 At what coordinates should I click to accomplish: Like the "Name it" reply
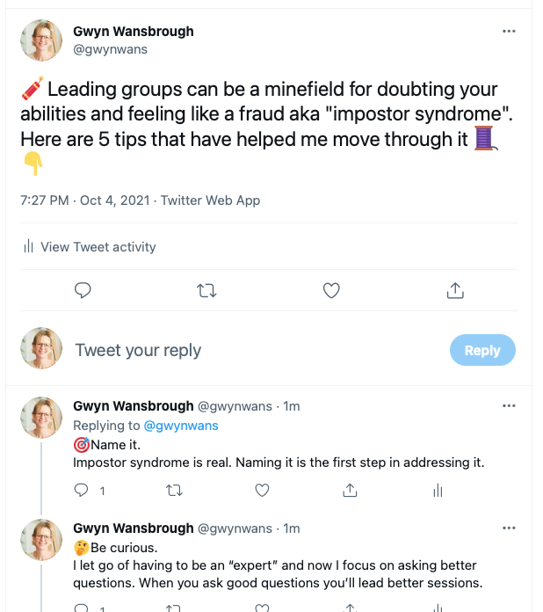(261, 491)
